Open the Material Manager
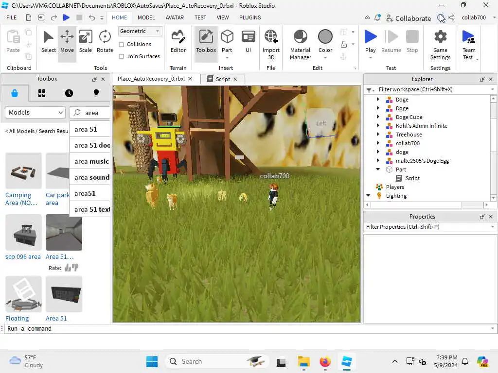The width and height of the screenshot is (498, 373). [x=301, y=44]
